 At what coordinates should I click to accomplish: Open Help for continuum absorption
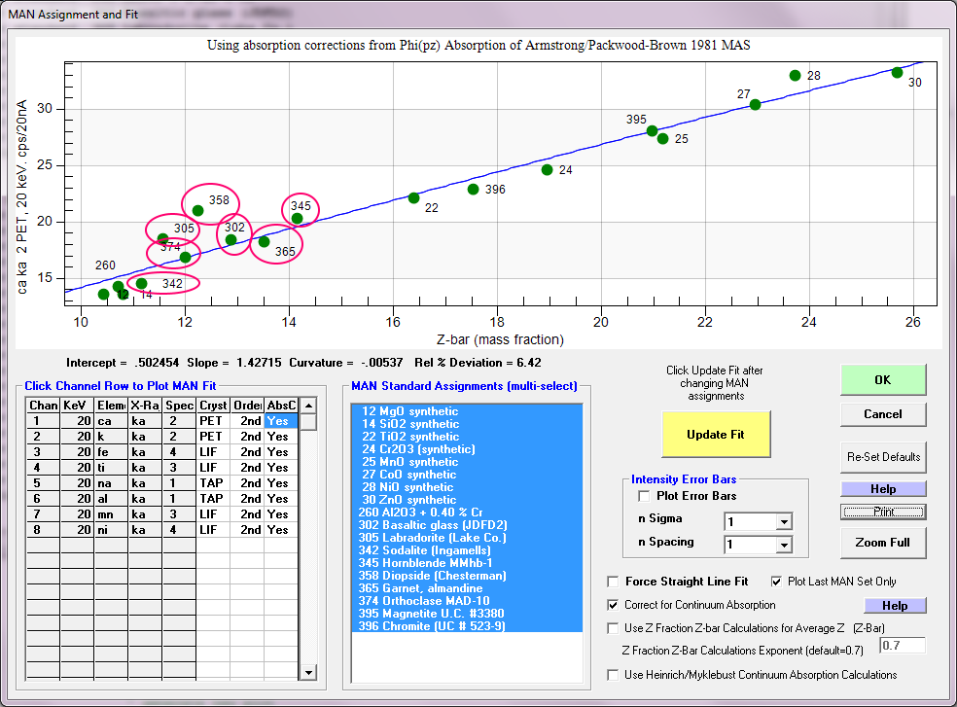(894, 606)
